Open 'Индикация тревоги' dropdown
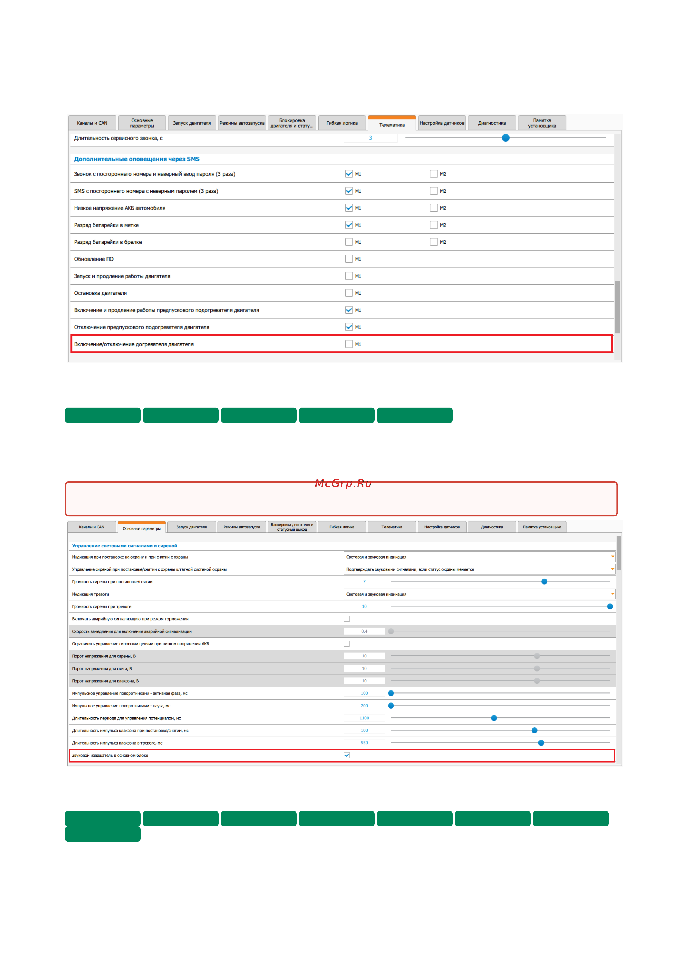Screen dimensions: 683x966 point(479,594)
